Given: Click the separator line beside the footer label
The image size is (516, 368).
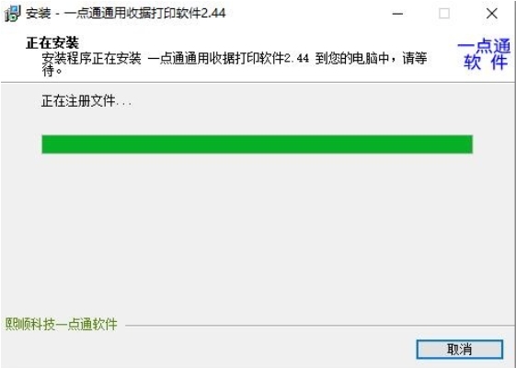Looking at the screenshot, I should (x=319, y=326).
